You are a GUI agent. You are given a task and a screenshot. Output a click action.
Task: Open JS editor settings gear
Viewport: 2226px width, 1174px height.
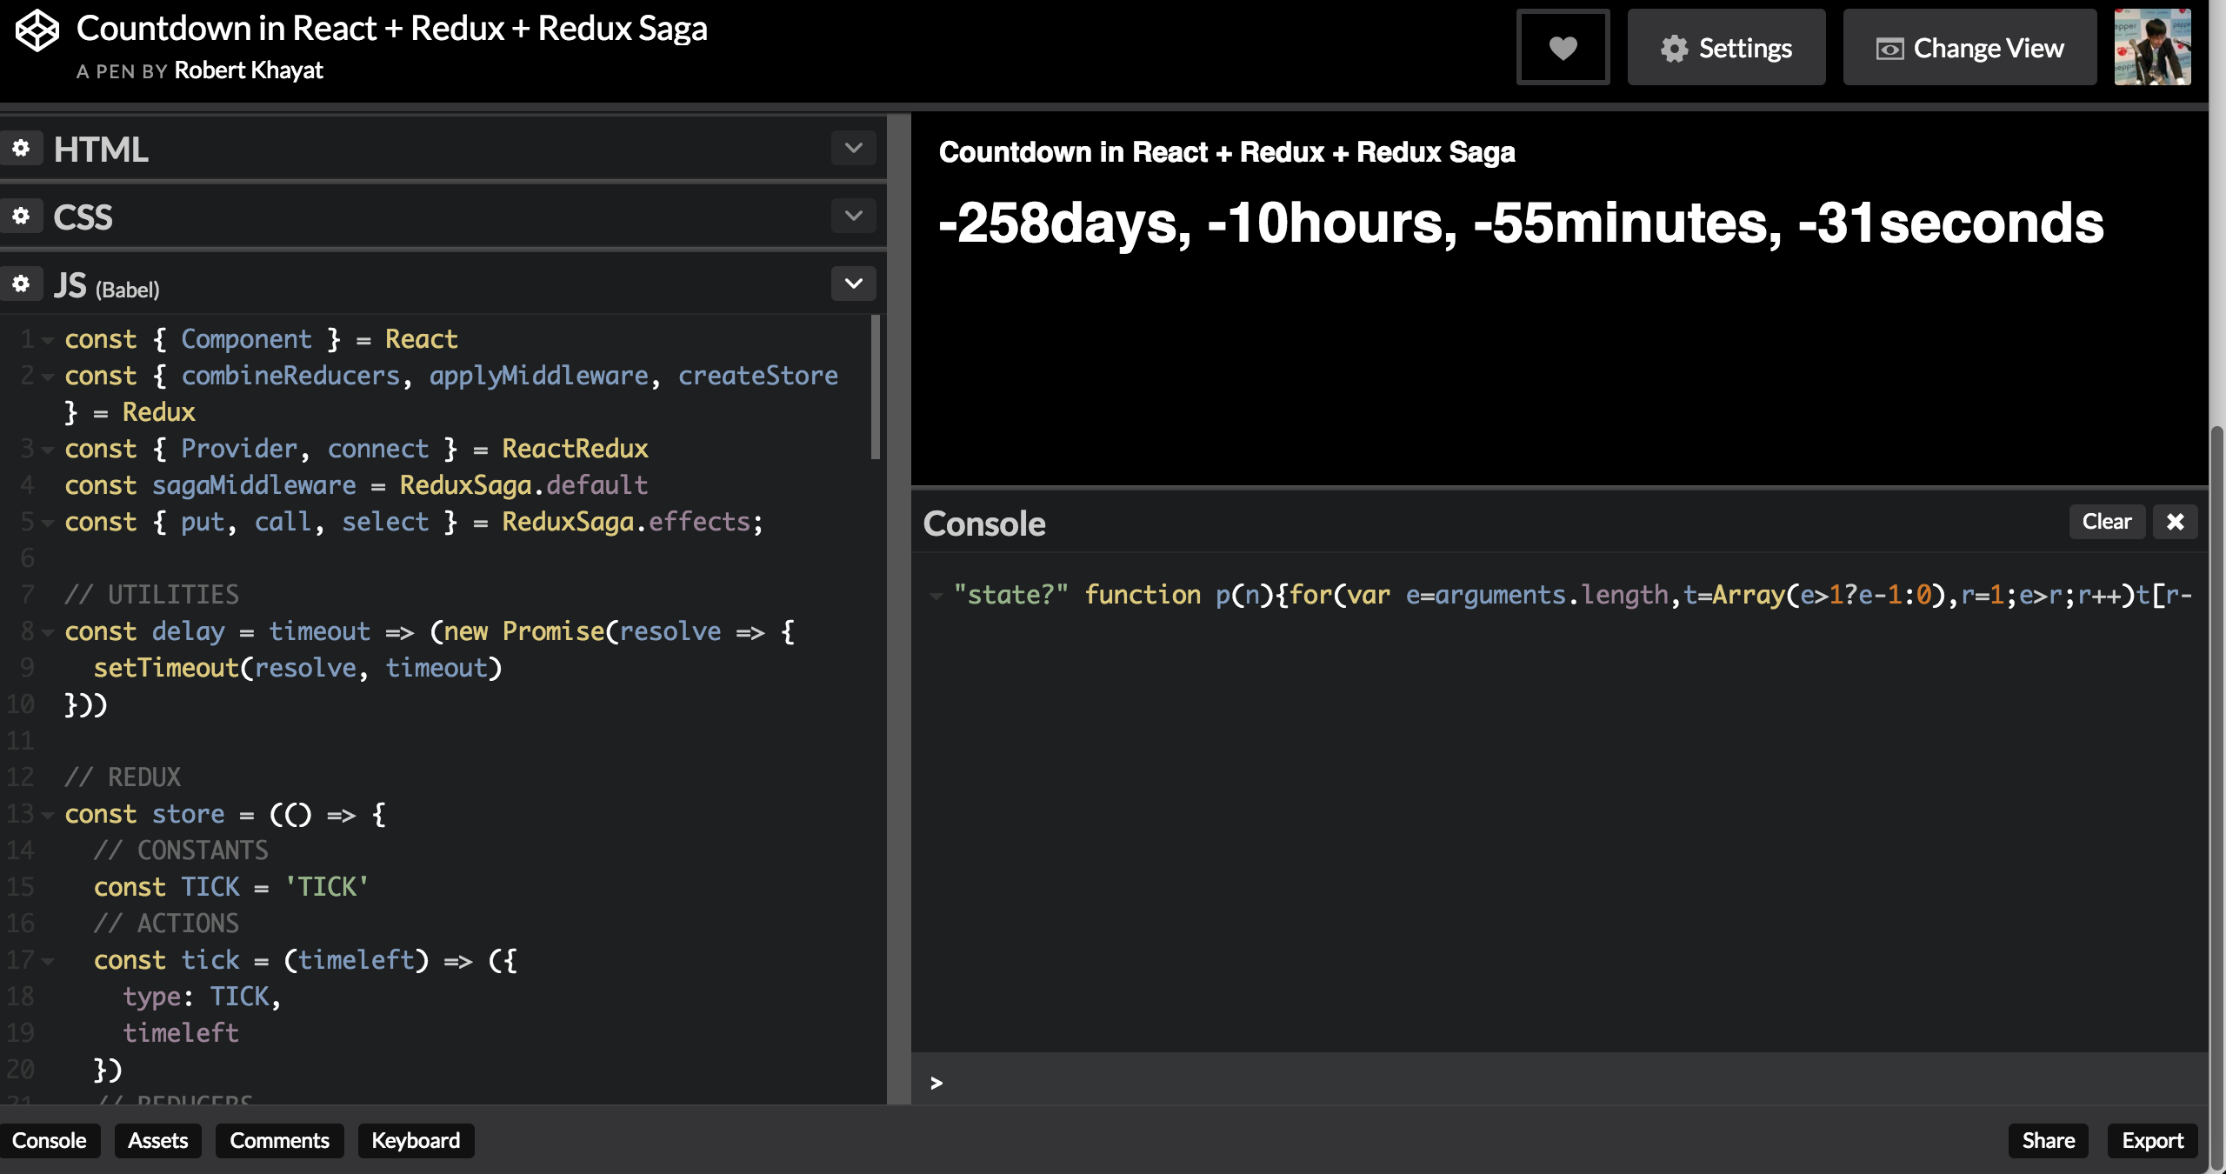21,284
